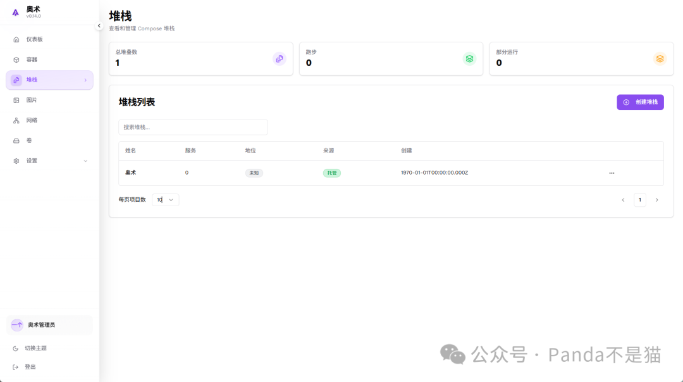Screen dimensions: 683x382
Task: Click the 未知 status badge
Action: (254, 173)
